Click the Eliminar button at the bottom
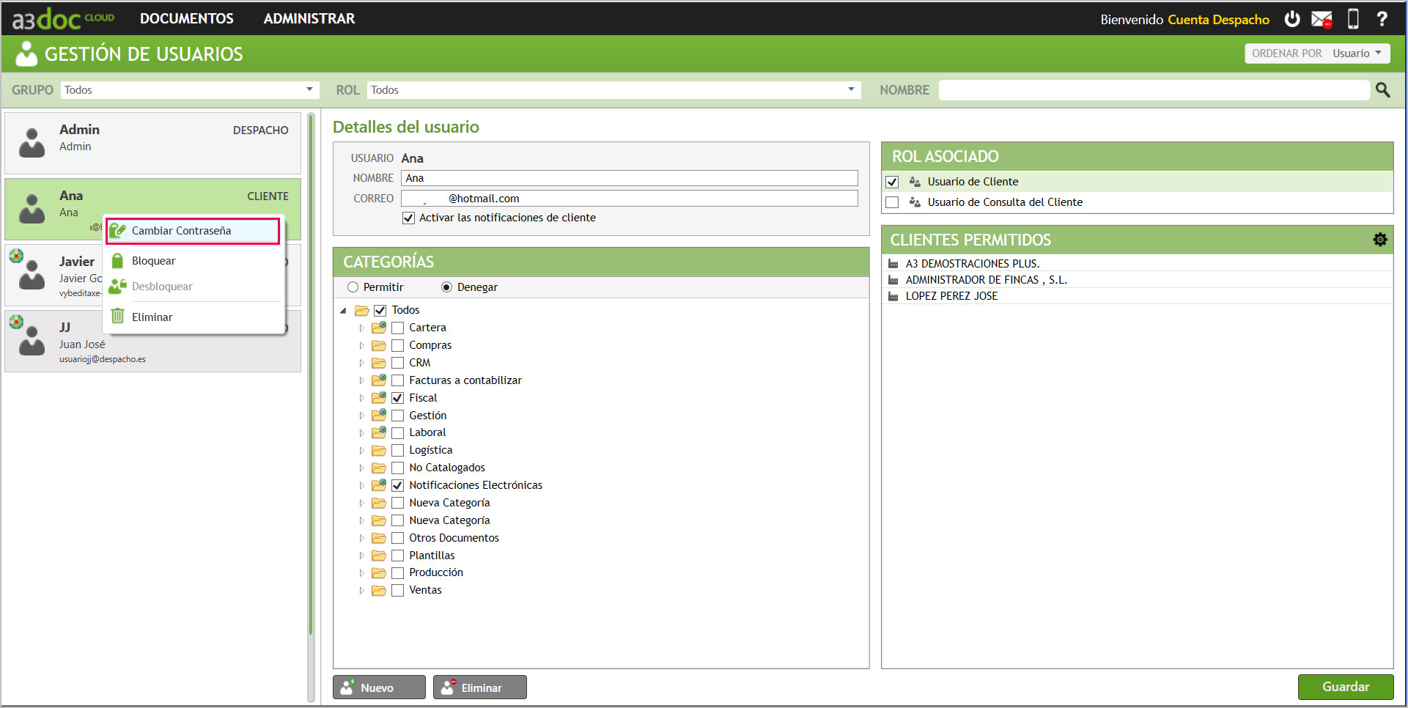The height and width of the screenshot is (708, 1408). (x=480, y=687)
